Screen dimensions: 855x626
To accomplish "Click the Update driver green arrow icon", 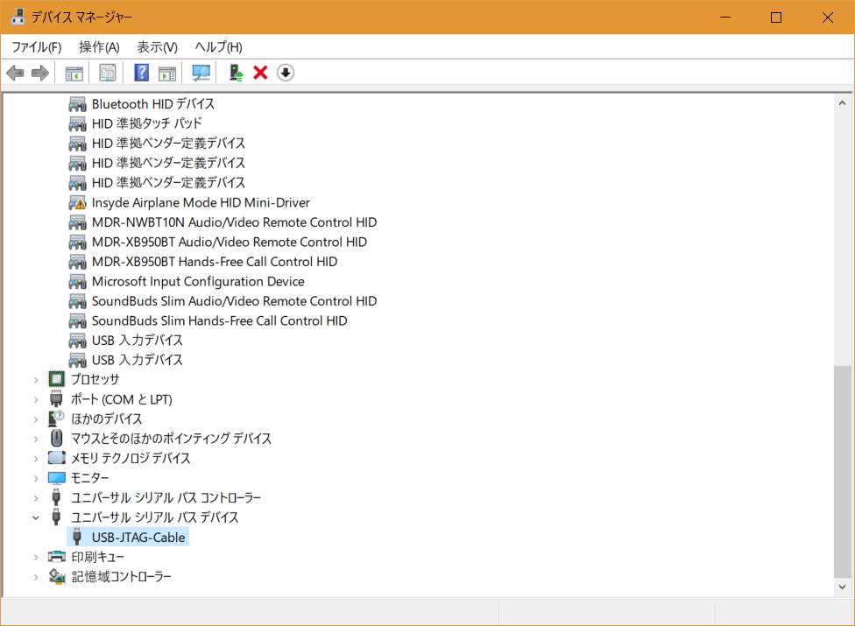I will [x=236, y=73].
